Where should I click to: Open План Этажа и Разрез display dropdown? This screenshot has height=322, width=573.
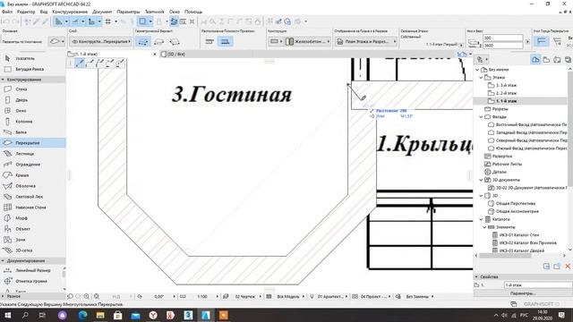pos(366,42)
